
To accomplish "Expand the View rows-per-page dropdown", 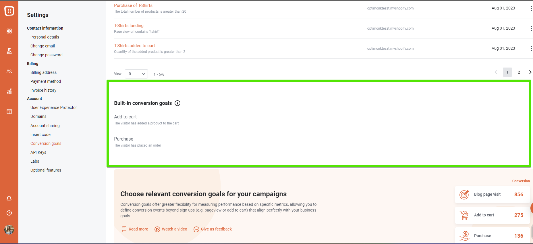I will pos(136,74).
